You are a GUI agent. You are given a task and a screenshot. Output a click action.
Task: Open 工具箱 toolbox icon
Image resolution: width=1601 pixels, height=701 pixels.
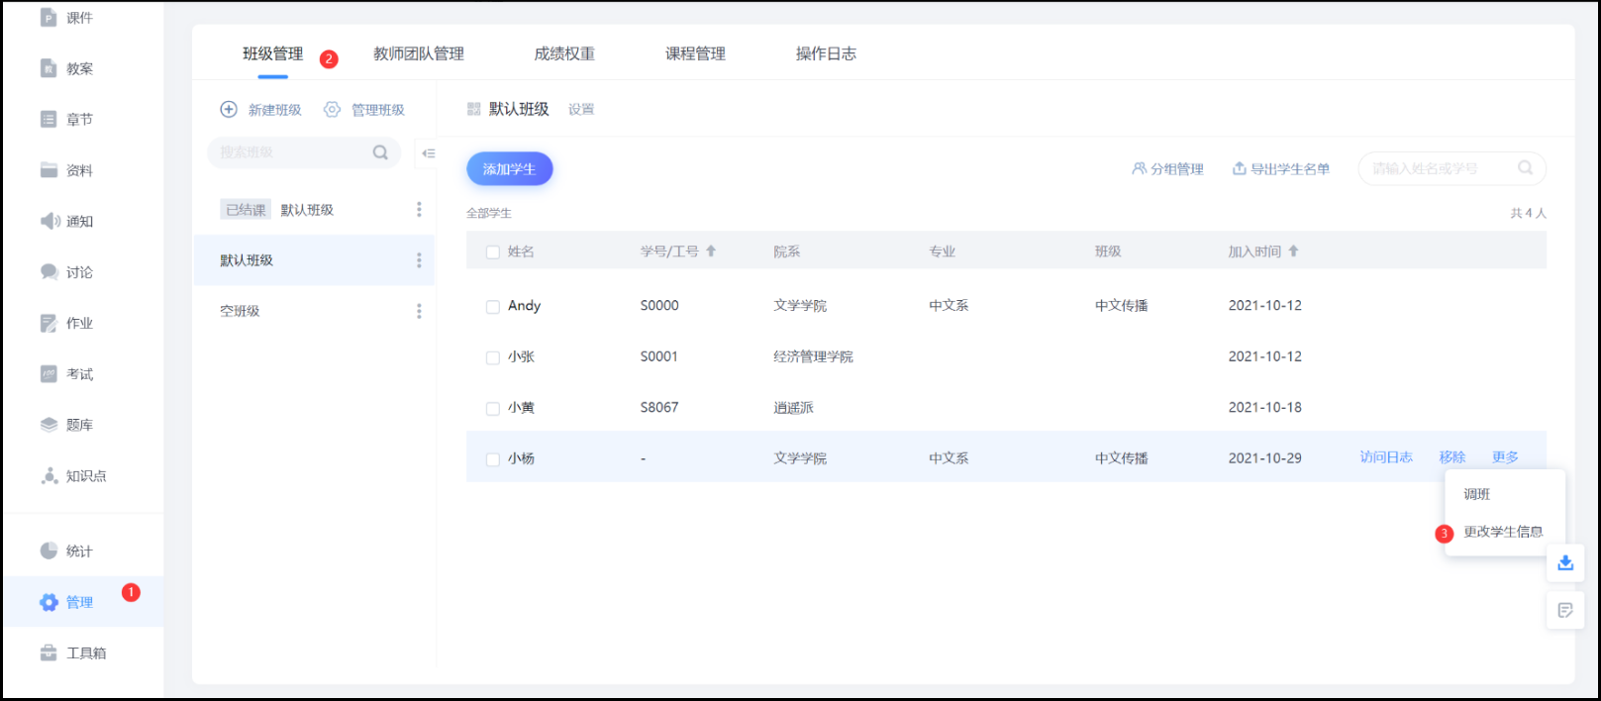[x=49, y=652]
